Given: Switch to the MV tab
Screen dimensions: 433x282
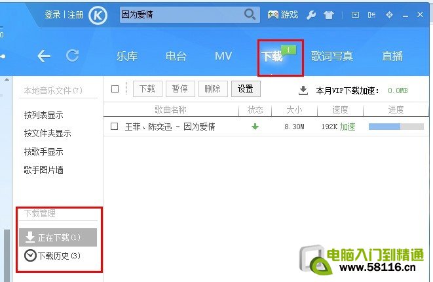Looking at the screenshot, I should [223, 56].
